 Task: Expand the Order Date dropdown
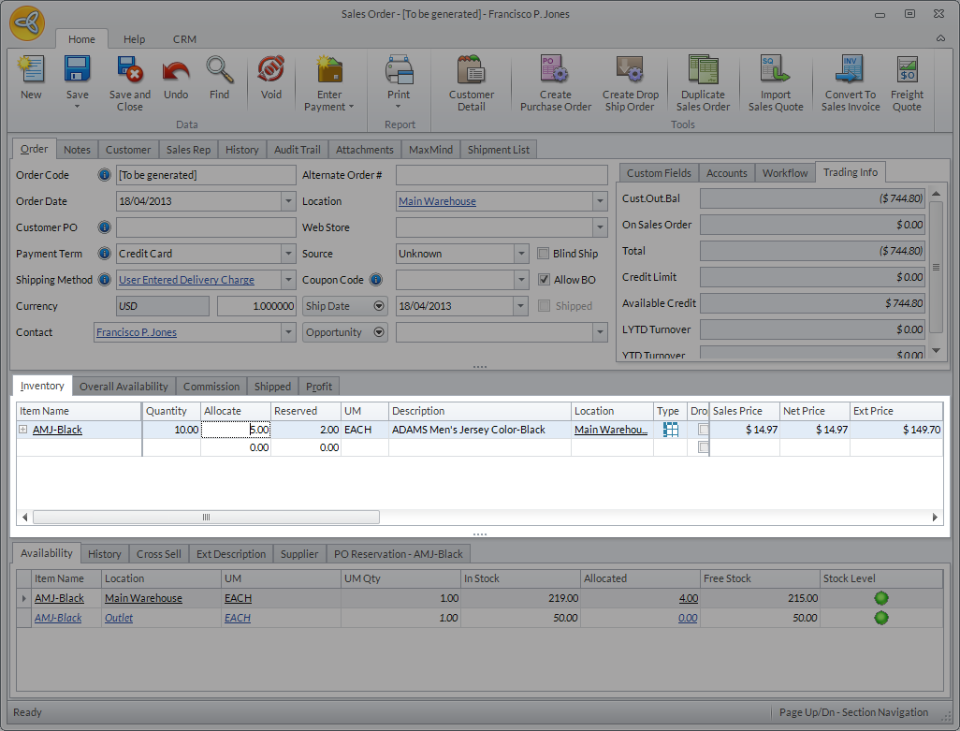pos(288,201)
